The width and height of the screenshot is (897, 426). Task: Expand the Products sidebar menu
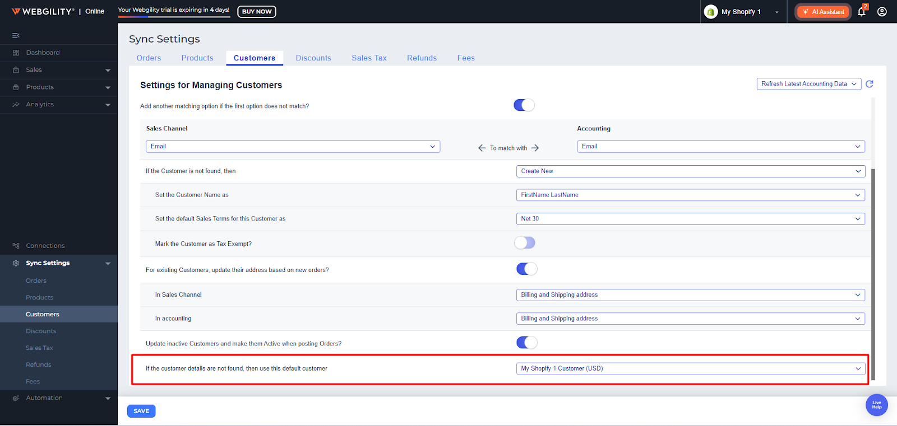tap(108, 88)
